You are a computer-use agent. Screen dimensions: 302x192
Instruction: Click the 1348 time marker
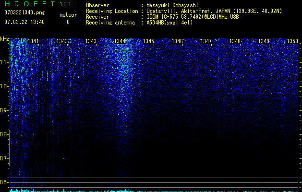pyautogui.click(x=235, y=41)
